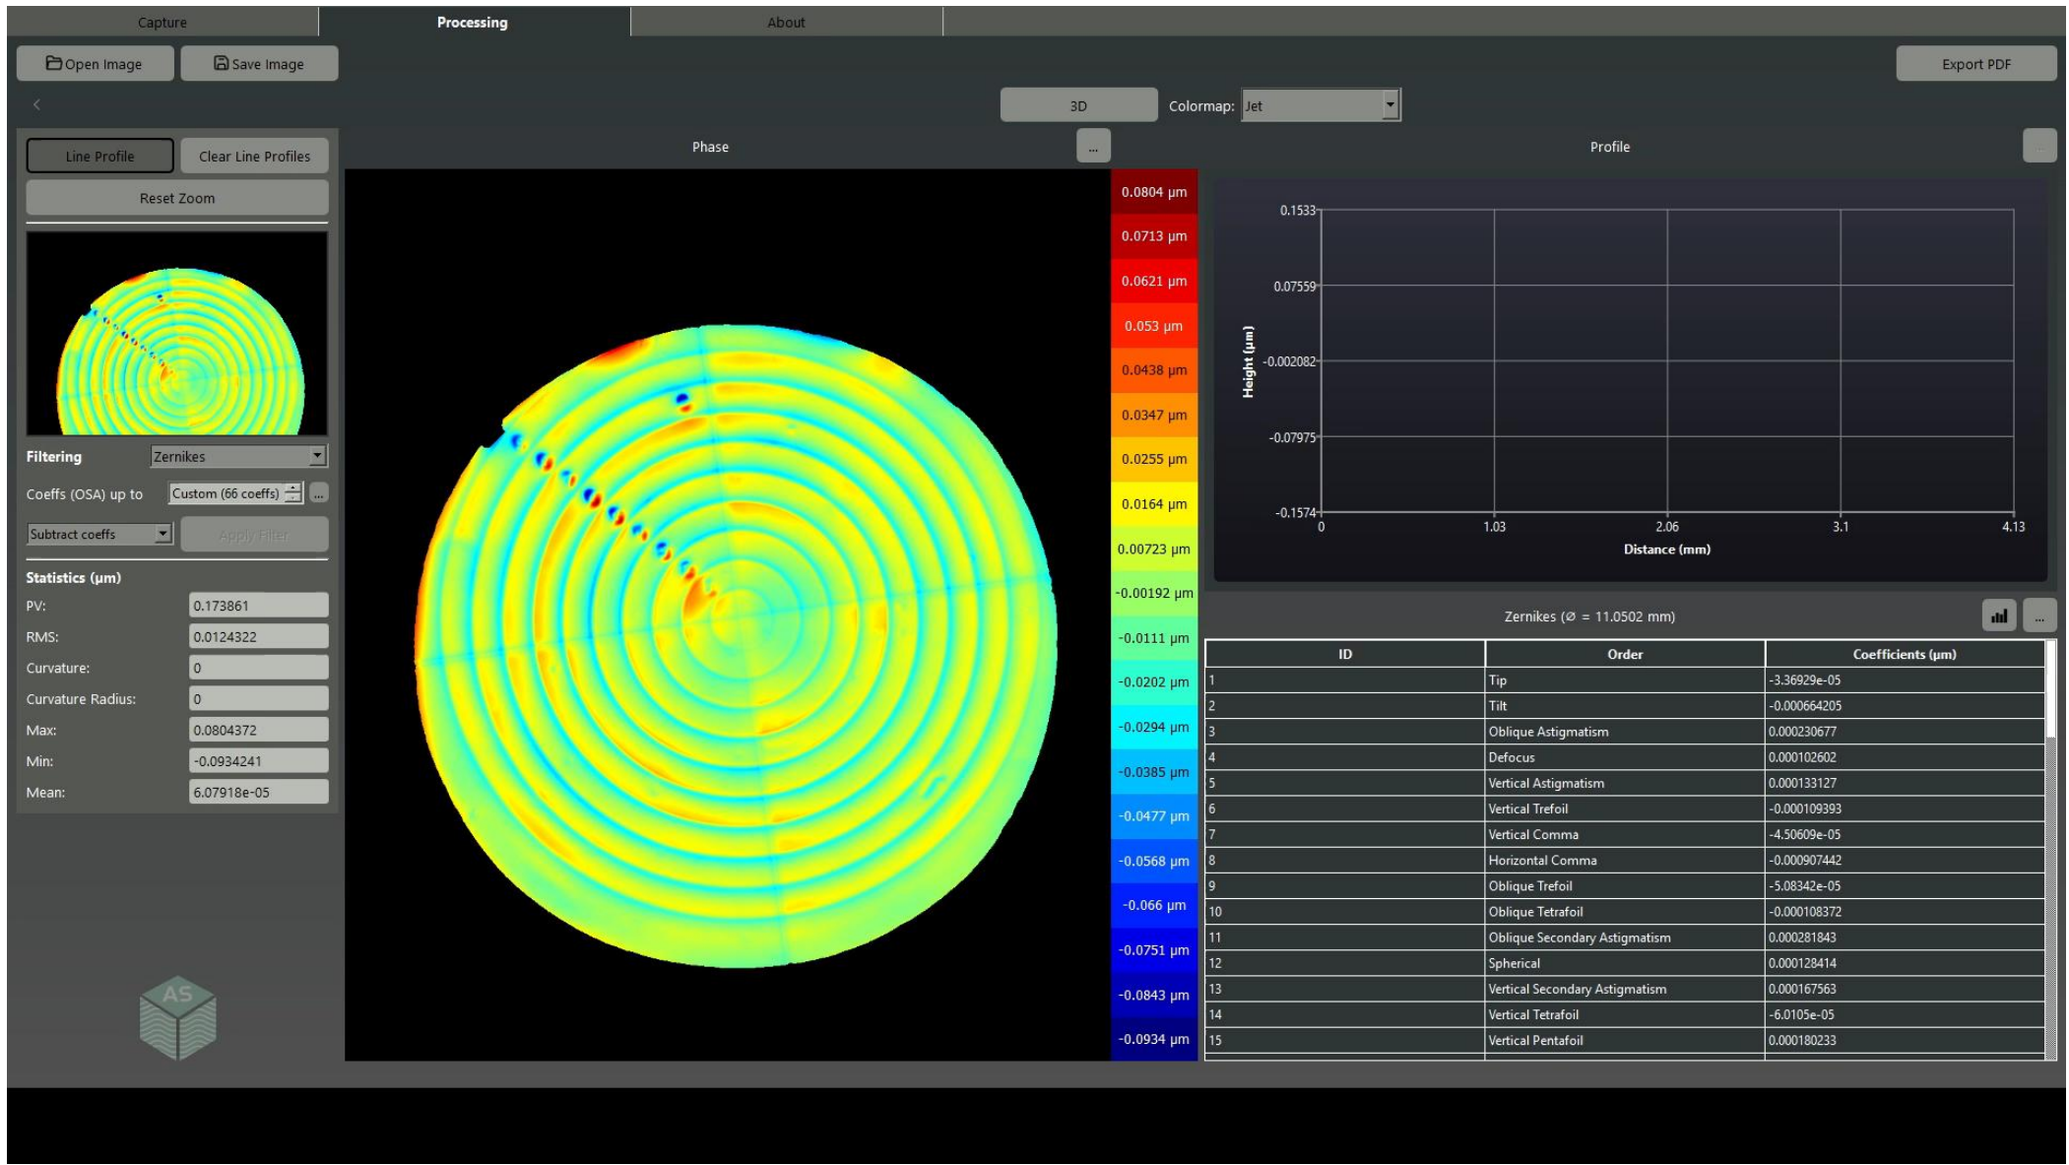The image size is (2069, 1165).
Task: Toggle the Line Profile tool
Action: click(x=99, y=156)
